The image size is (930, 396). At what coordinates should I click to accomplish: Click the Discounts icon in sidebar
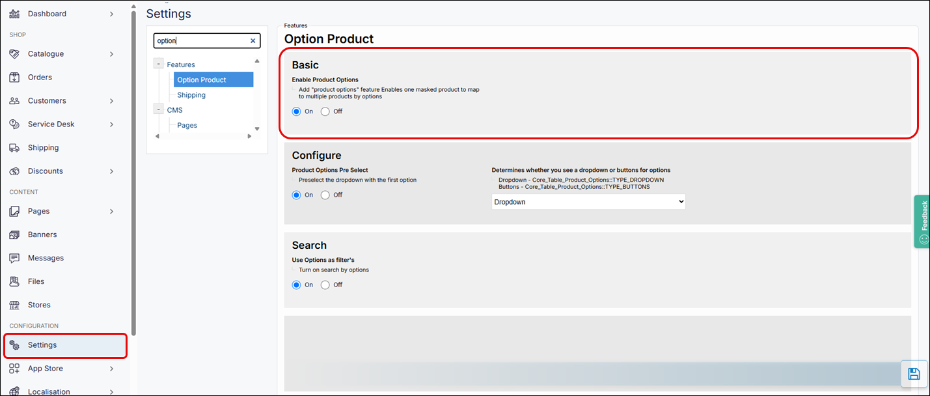(x=14, y=171)
